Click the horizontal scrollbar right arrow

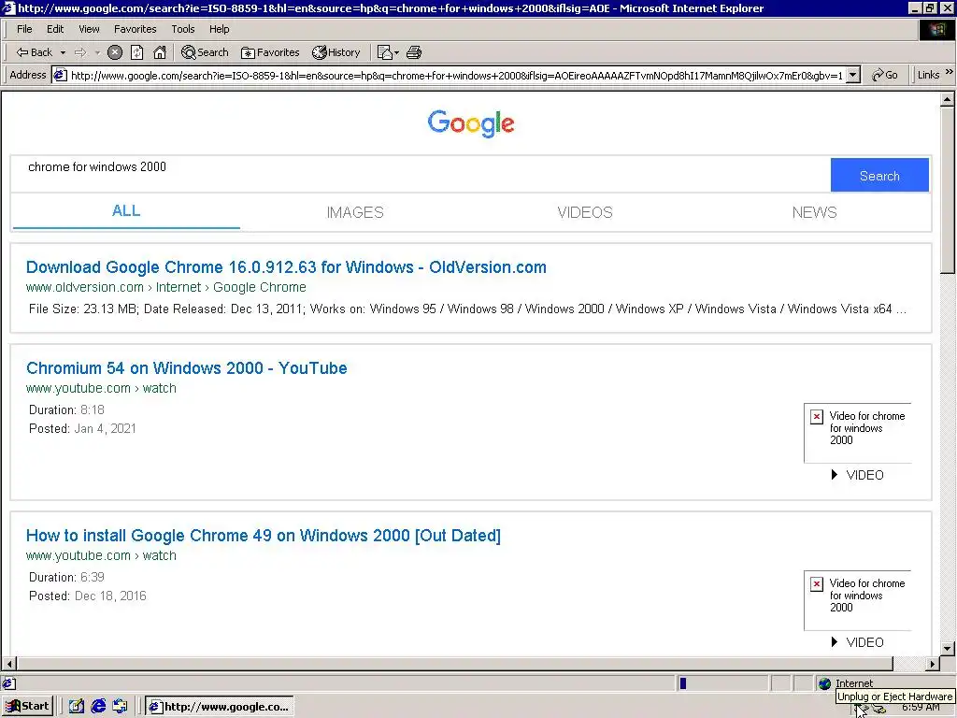932,664
